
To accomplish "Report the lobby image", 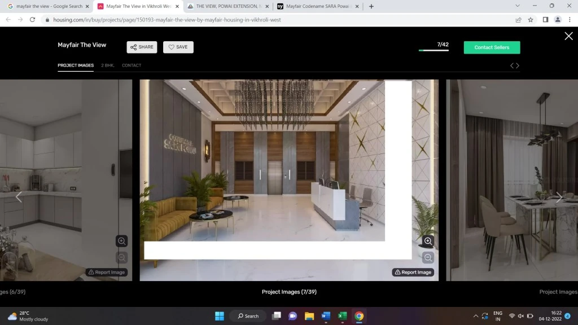I will (x=413, y=272).
